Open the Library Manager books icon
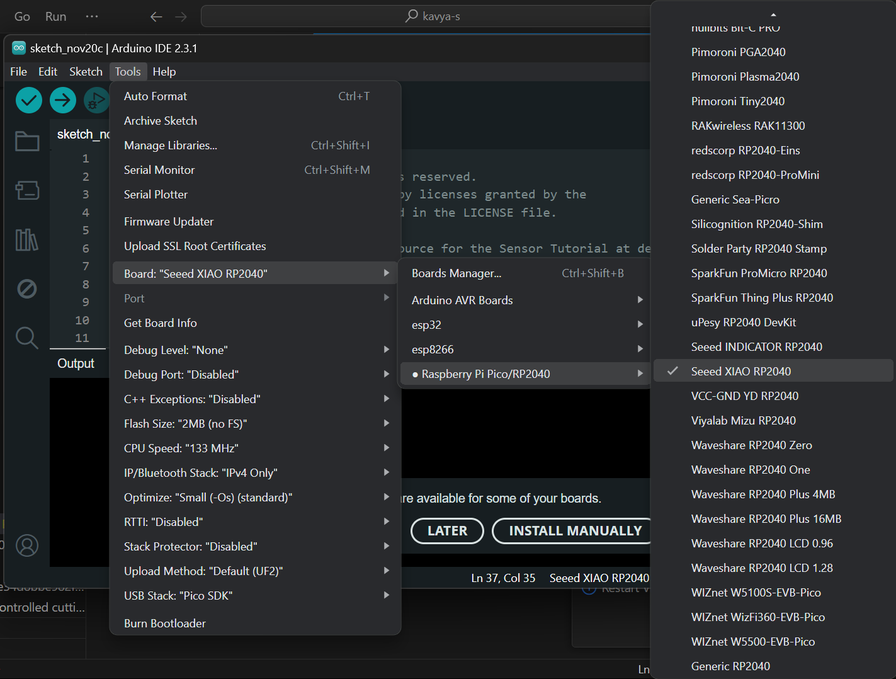896x679 pixels. 27,239
